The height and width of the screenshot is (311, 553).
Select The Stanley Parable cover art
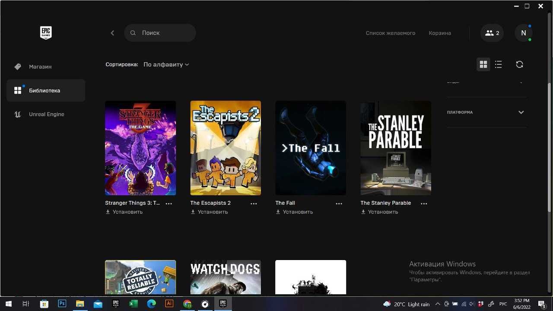point(396,148)
